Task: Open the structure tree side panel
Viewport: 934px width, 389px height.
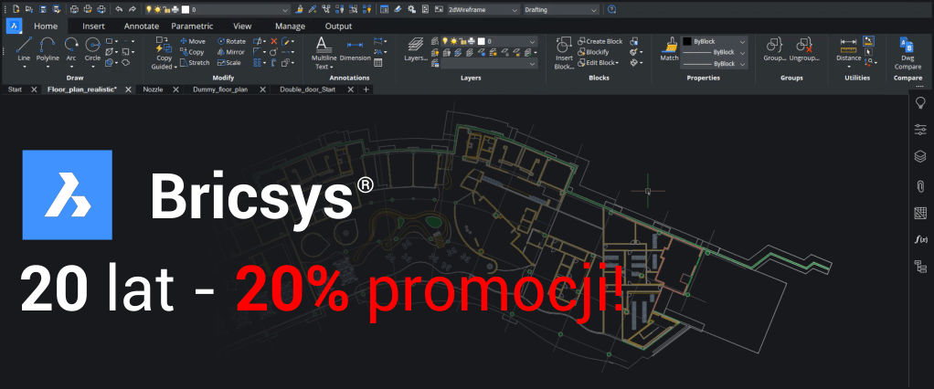Action: [x=920, y=267]
